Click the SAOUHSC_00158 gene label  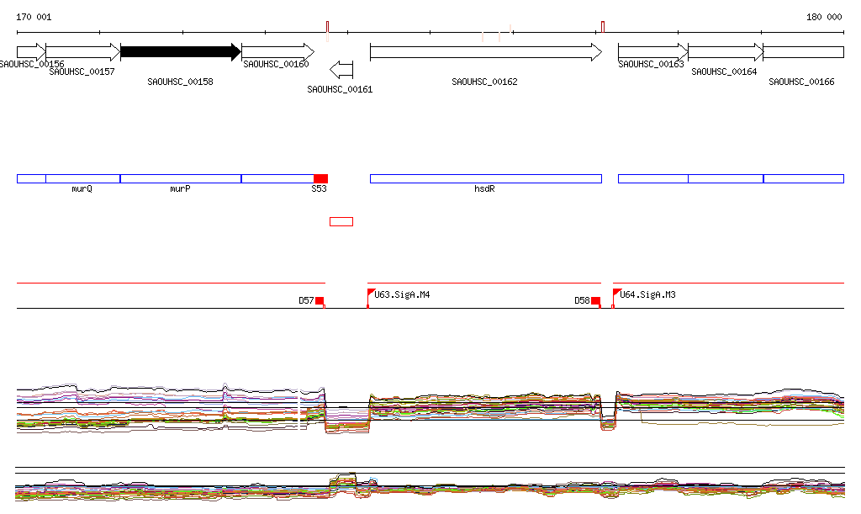pos(180,82)
